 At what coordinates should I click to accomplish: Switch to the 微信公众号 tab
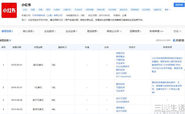[114, 31]
